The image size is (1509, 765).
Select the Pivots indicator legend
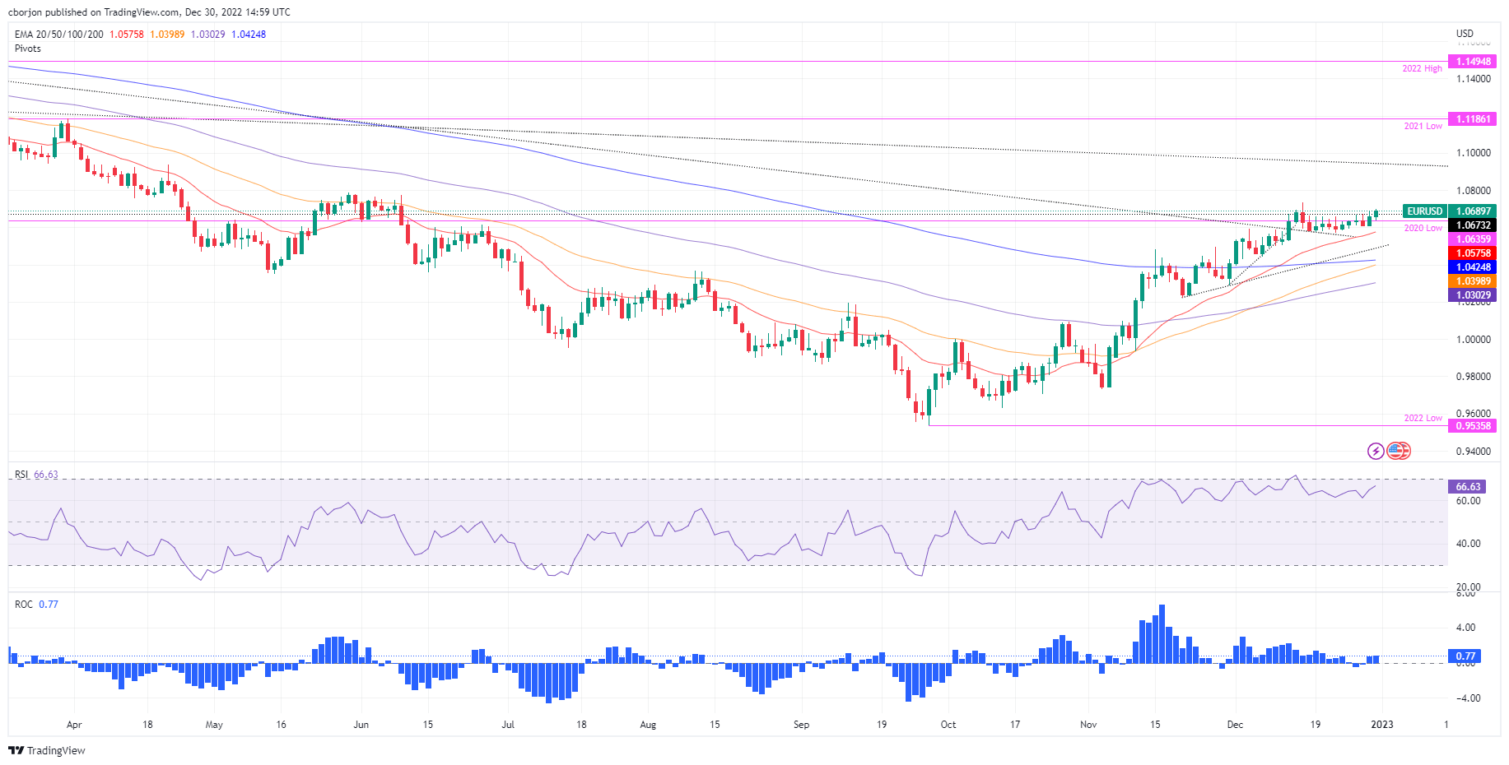point(28,49)
